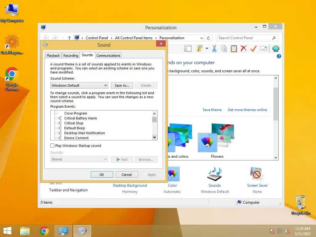Viewport: 316px width, 237px height.
Task: Click the muted volume tray icon
Action: tap(287, 231)
